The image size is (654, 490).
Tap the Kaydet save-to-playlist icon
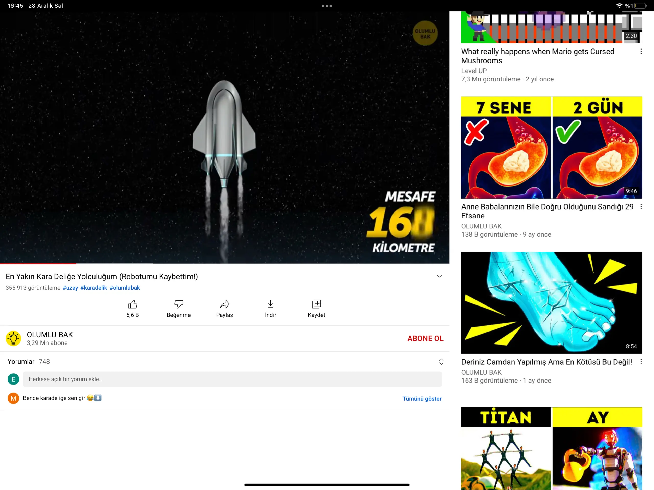pos(316,304)
